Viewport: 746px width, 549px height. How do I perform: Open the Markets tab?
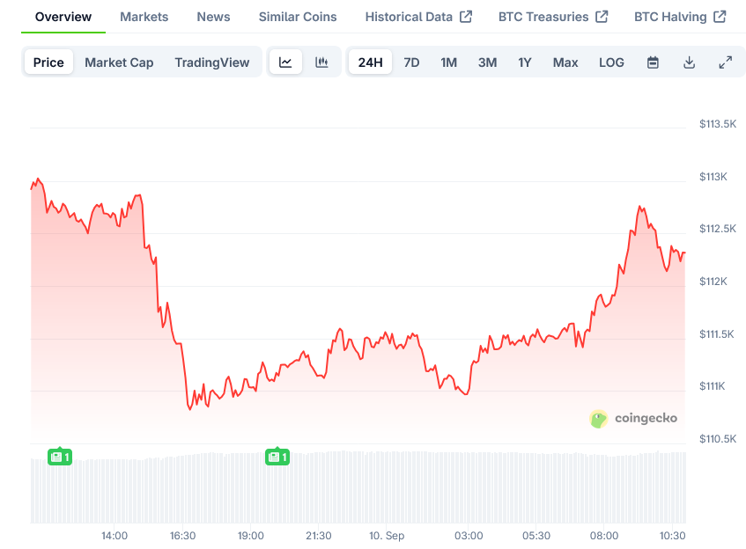click(x=144, y=17)
